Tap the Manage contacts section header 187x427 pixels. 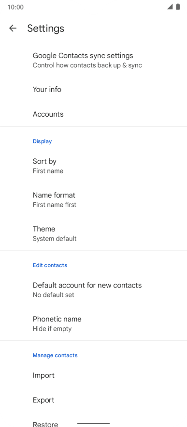[55, 355]
